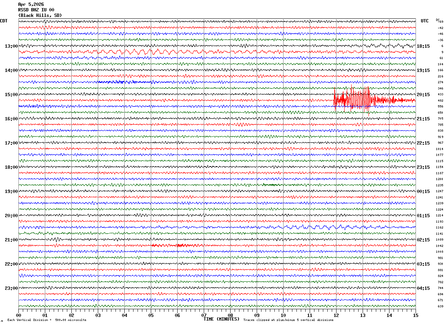Click the DC offset value 981

click(441, 258)
